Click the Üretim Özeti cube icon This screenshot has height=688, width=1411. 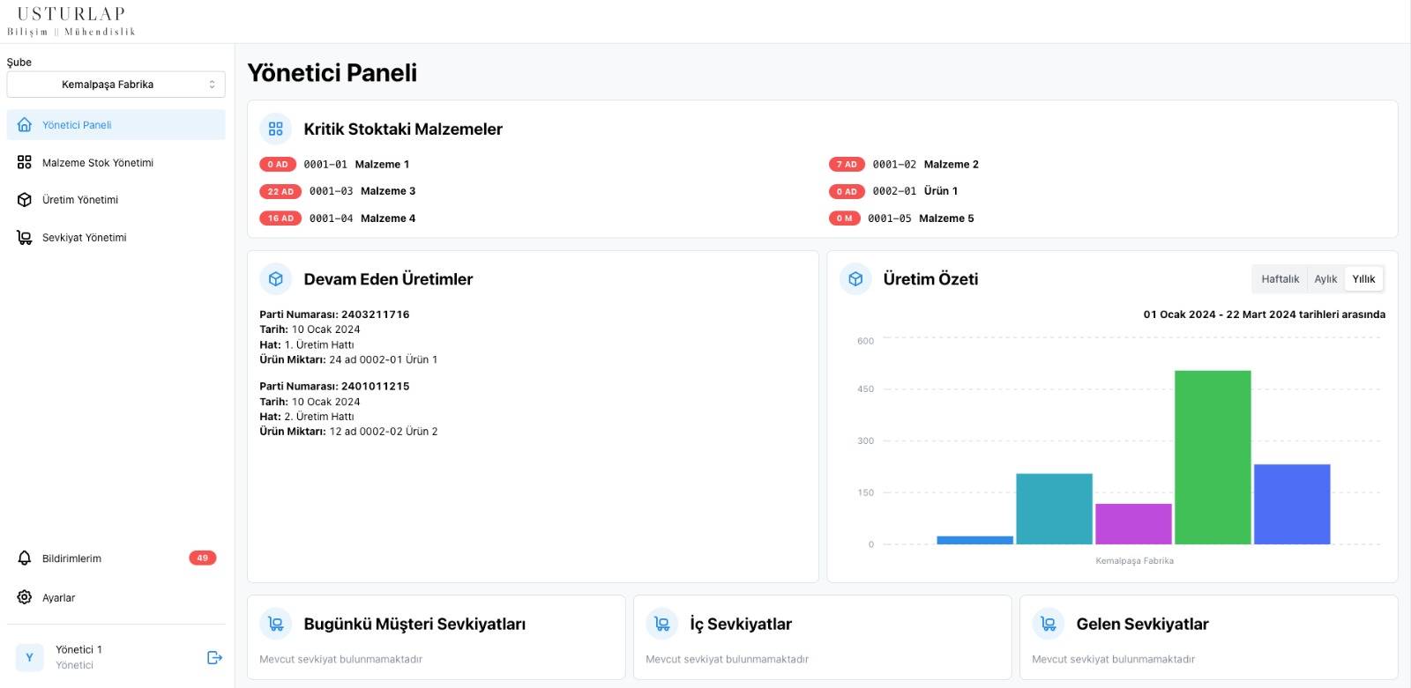855,279
